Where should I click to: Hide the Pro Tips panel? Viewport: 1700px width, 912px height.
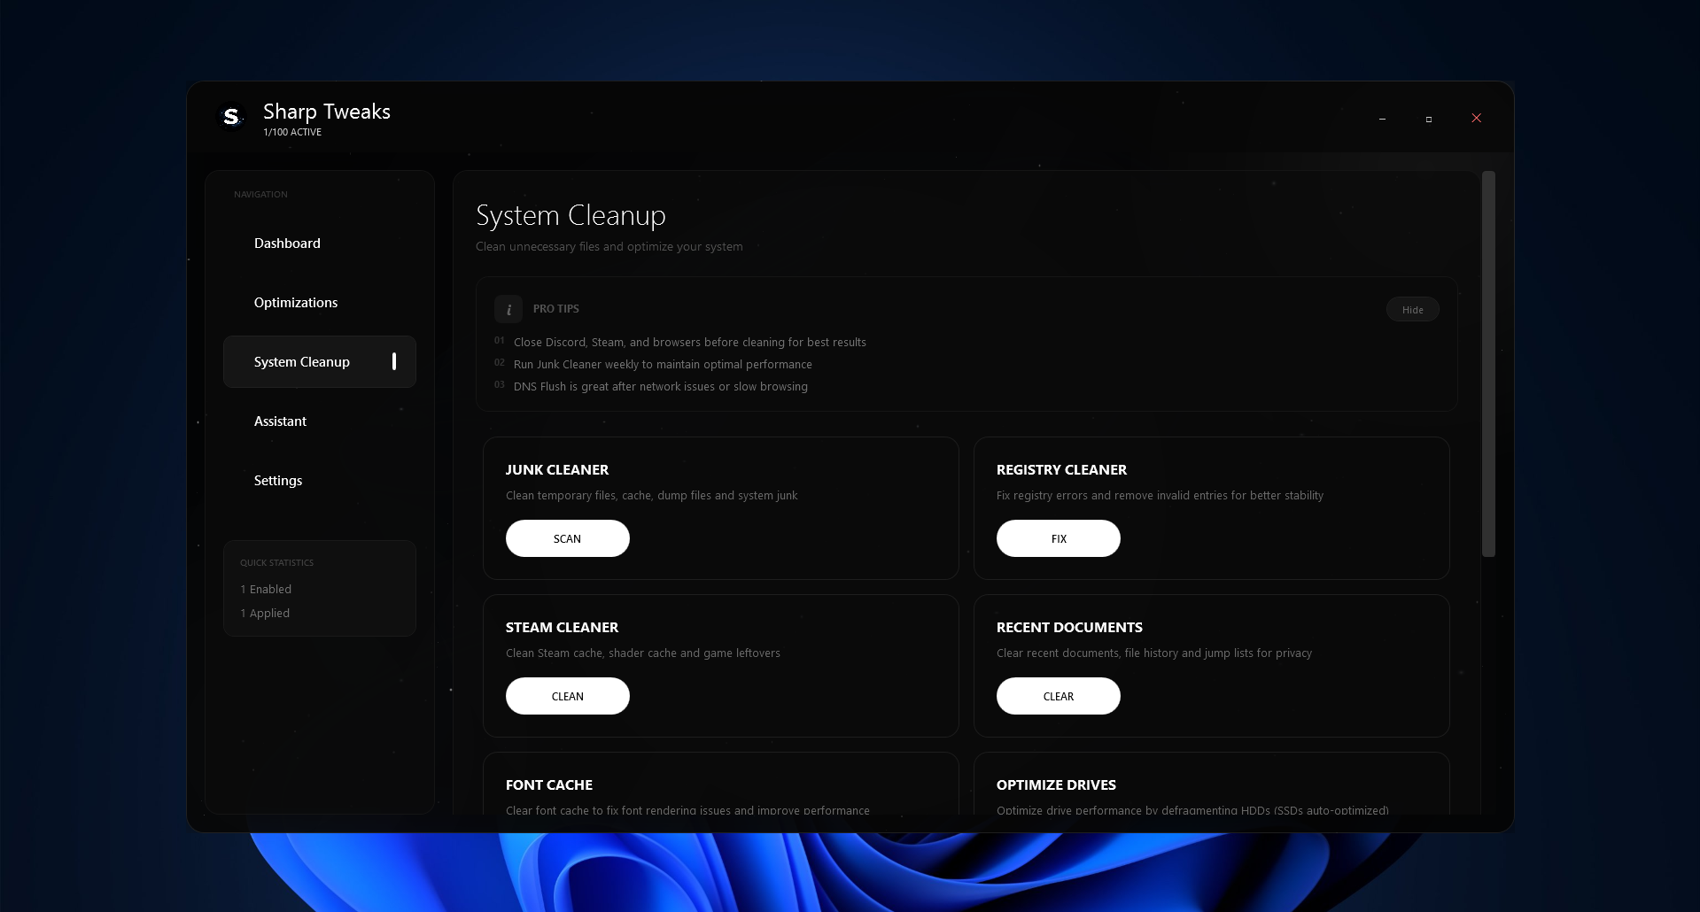pyautogui.click(x=1412, y=310)
